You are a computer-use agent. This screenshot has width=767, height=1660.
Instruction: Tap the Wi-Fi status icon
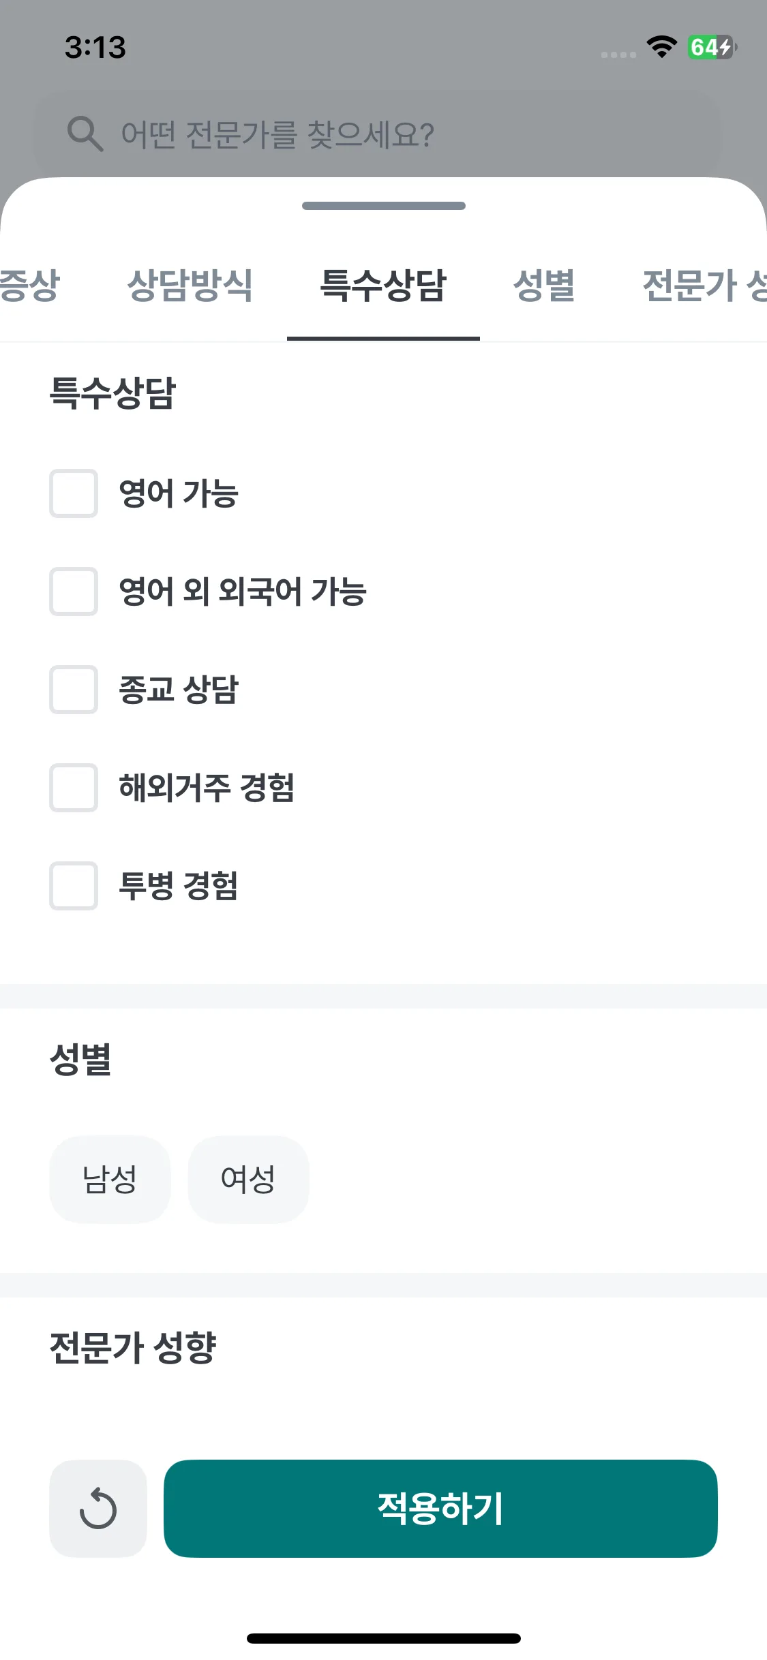[661, 47]
